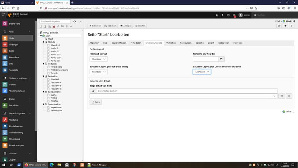Viewport: 298px width, 168px height.
Task: Switch to the Metadaten tab
Action: coord(136,43)
